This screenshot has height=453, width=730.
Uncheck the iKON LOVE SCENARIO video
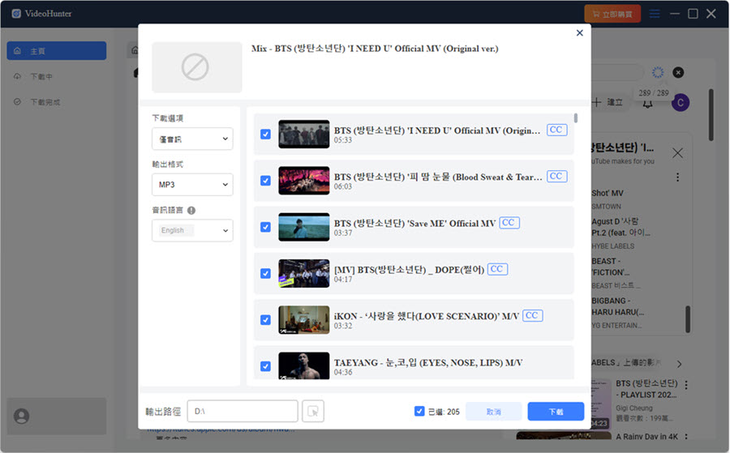(x=265, y=320)
